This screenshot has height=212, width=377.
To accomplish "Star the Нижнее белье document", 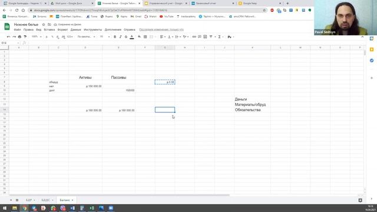I will point(44,25).
